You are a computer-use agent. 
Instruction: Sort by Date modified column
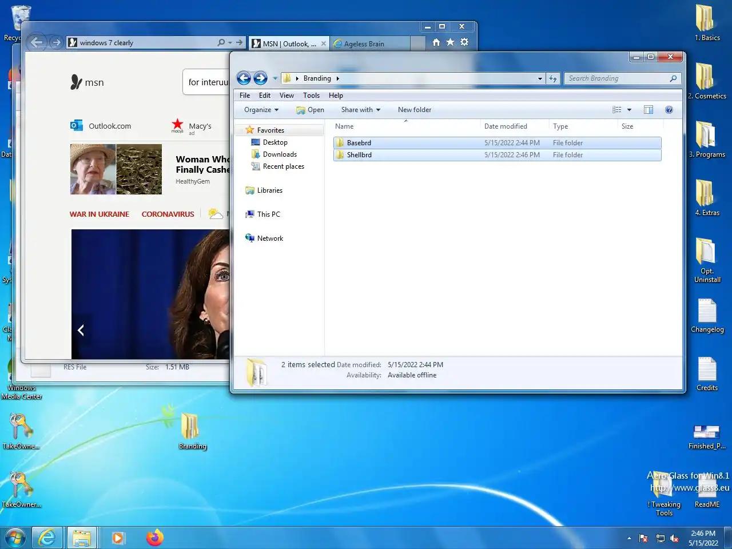(514, 126)
